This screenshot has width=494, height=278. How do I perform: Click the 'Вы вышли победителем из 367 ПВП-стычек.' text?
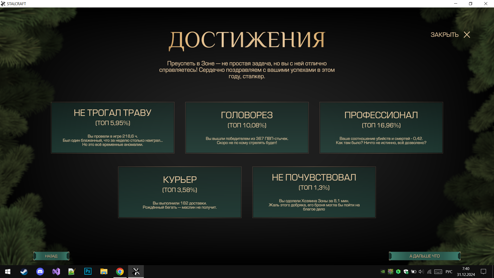(247, 138)
